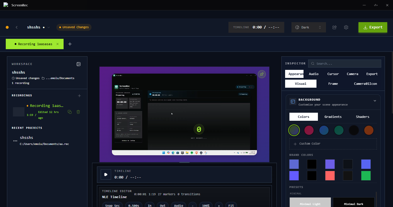This screenshot has width=393, height=207.
Task: Click the orange status dot in header
Action: [7, 27]
